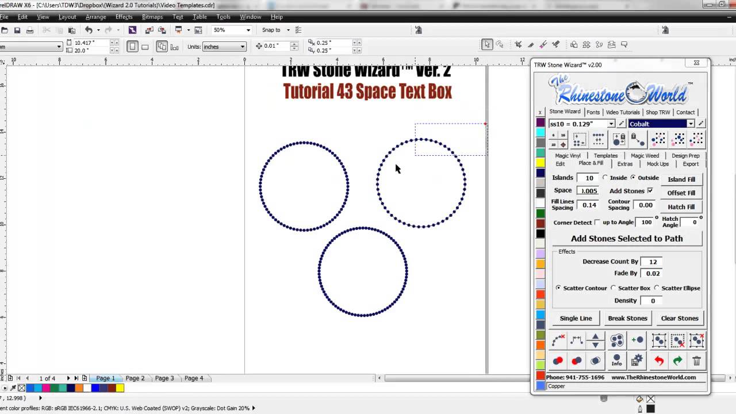Click the Info stone icon
Viewport: 736px width, 414px height.
[x=616, y=361]
